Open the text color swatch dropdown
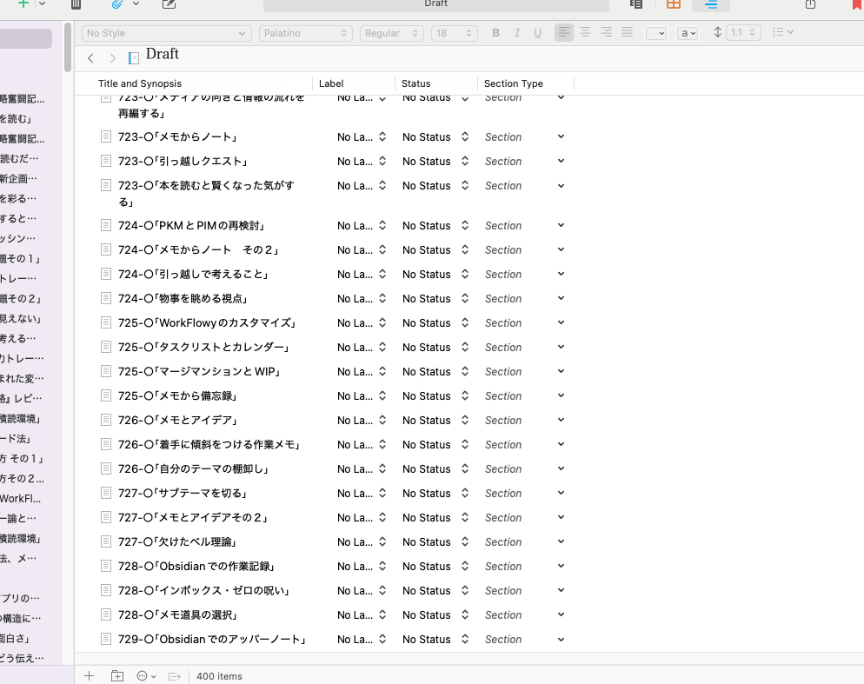Image resolution: width=864 pixels, height=684 pixels. click(x=656, y=33)
